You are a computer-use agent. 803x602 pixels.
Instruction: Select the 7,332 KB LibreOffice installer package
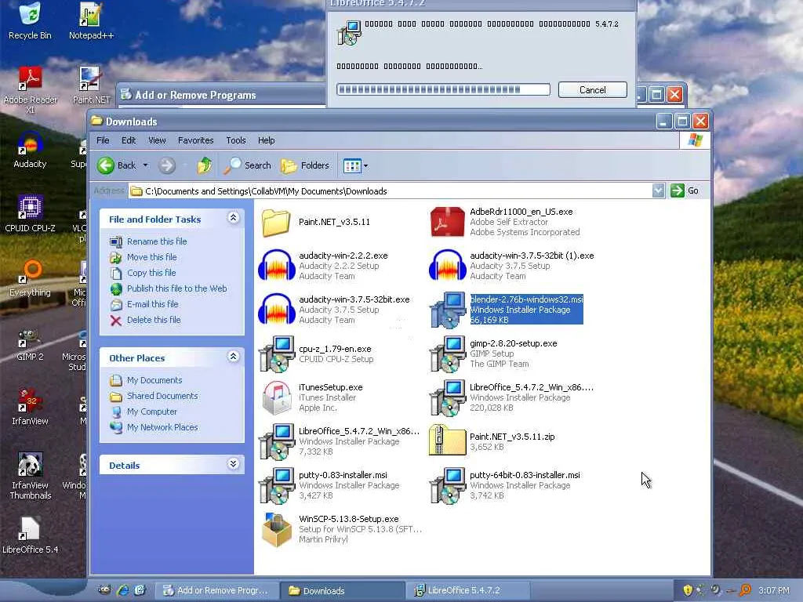pos(276,441)
